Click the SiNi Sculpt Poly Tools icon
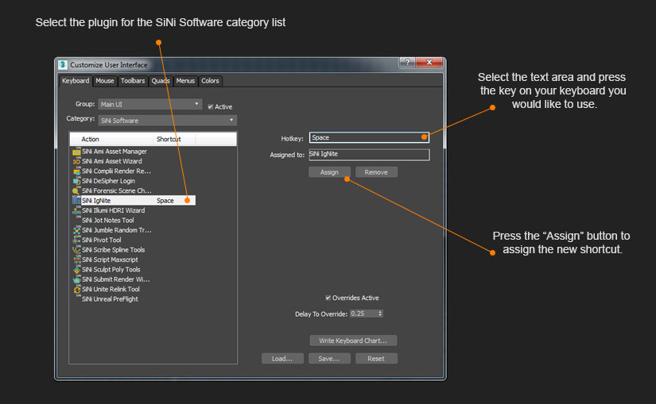Screen dimensions: 656x404 tap(76, 270)
